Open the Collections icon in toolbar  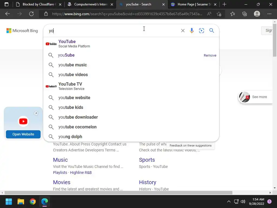pos(245,14)
